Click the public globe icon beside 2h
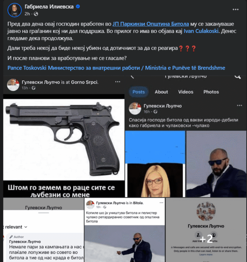The height and width of the screenshot is (262, 247). [36, 14]
